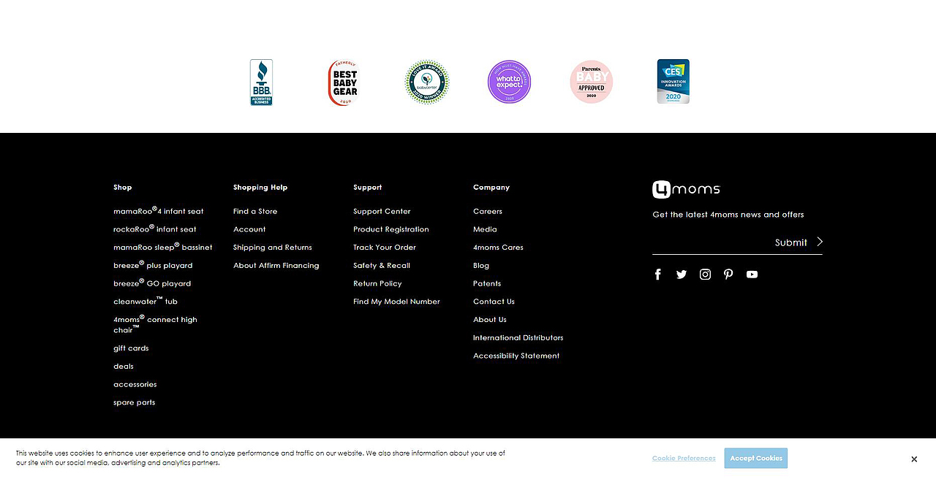Go to gift cards page
This screenshot has height=479, width=936.
[x=131, y=348]
